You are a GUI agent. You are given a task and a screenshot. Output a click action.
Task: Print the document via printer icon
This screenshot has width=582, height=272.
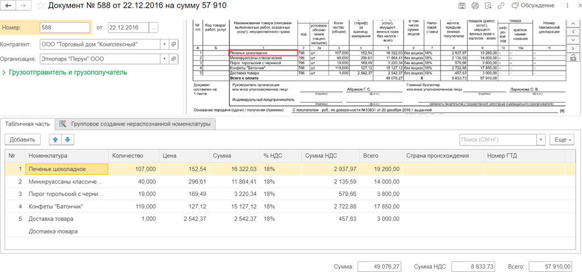475,6
